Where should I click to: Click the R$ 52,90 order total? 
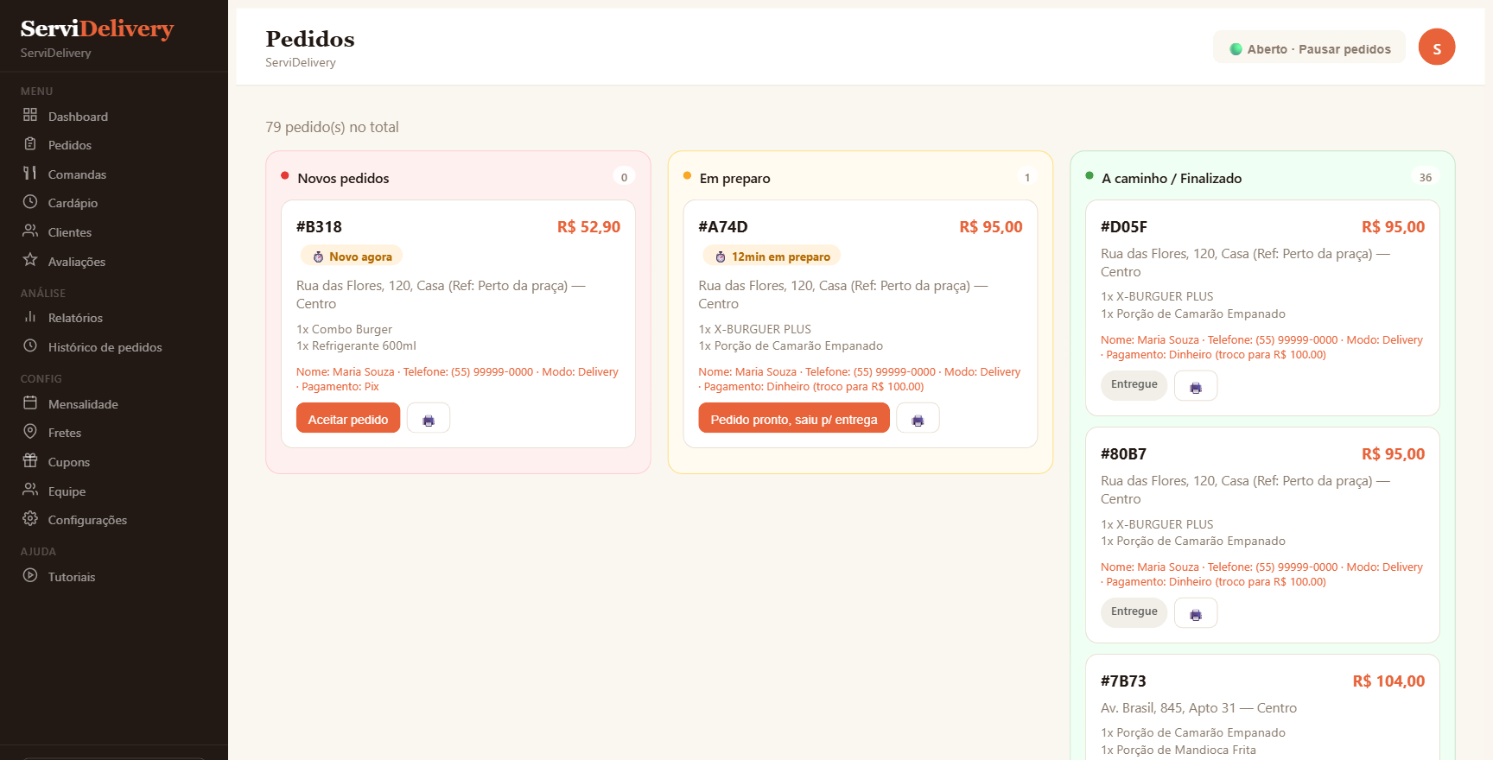point(588,227)
